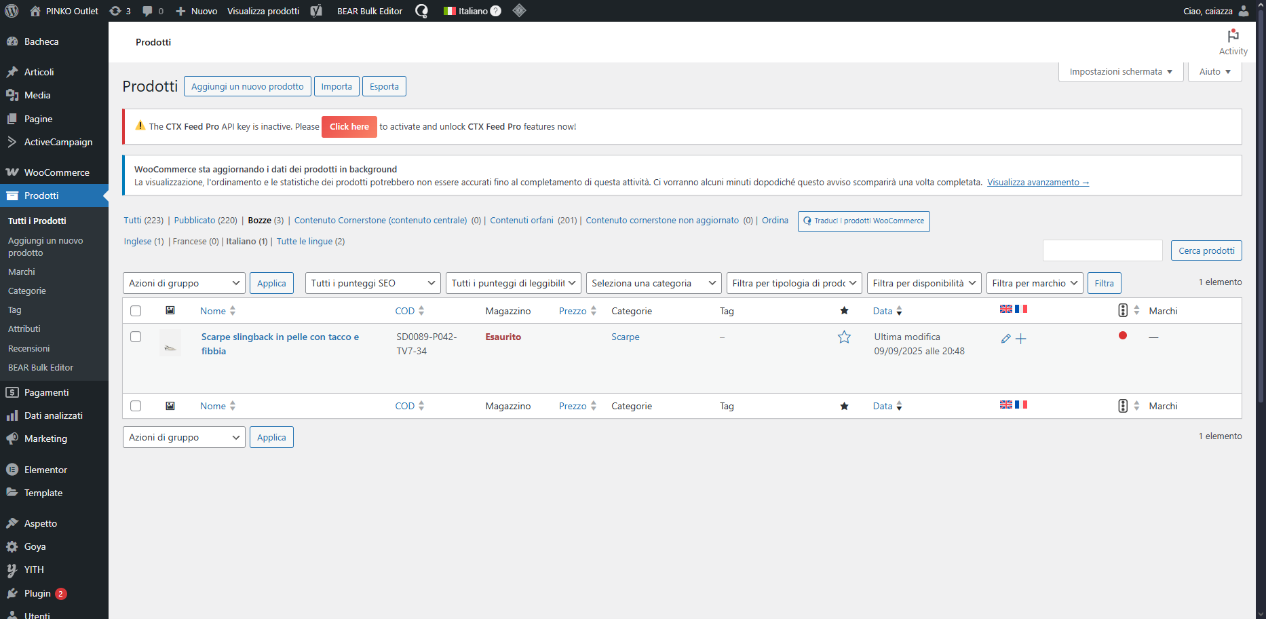Open the Seleziona una categoria dropdown
Image resolution: width=1266 pixels, height=619 pixels.
(653, 283)
